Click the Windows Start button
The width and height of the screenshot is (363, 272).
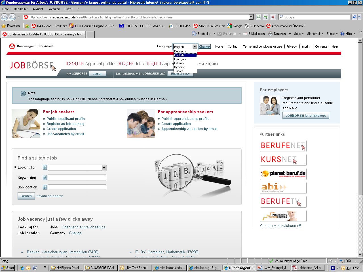coord(8,268)
